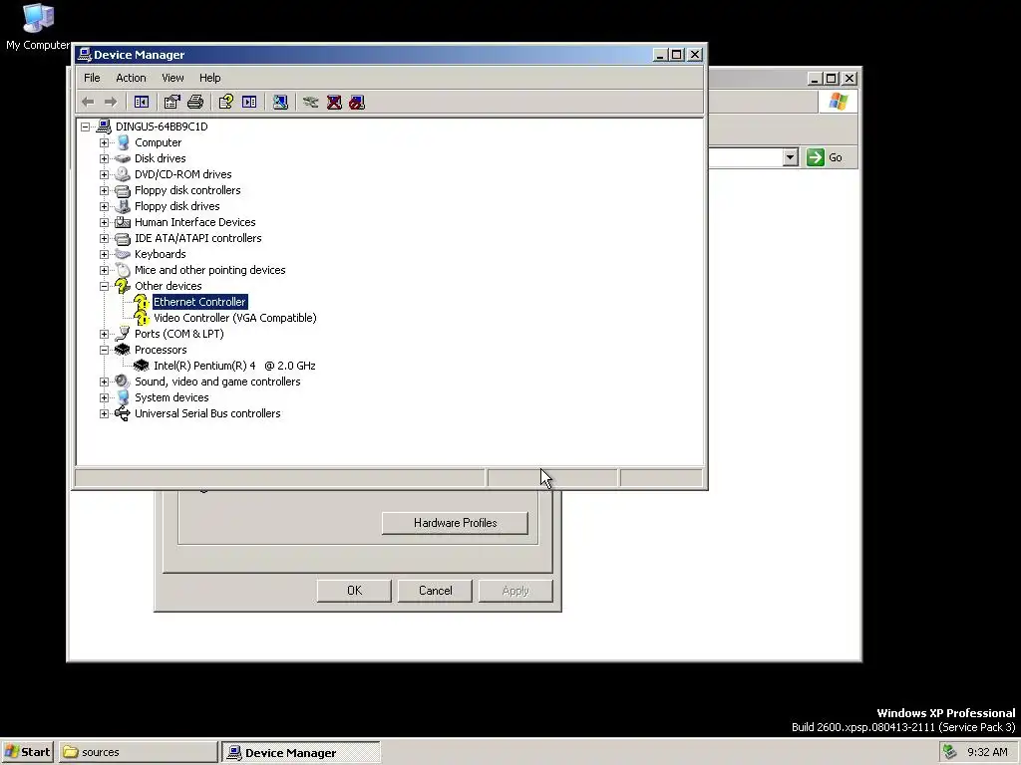Image resolution: width=1021 pixels, height=765 pixels.
Task: Expand the Floppy disk controllers node
Action: tap(104, 190)
